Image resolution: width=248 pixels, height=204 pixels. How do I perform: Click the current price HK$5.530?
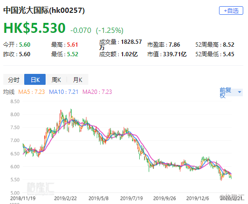[x=34, y=28]
